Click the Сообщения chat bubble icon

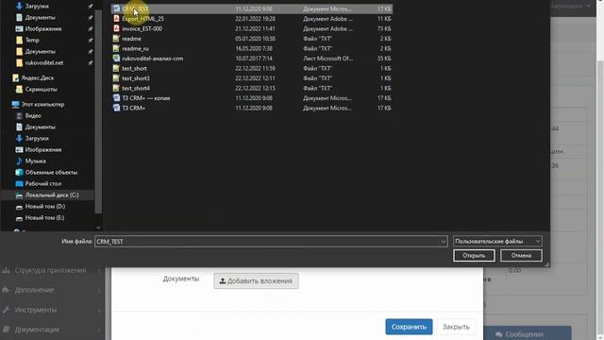click(499, 334)
